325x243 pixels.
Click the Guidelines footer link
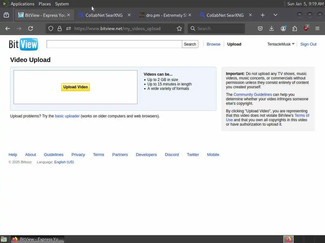click(x=54, y=154)
